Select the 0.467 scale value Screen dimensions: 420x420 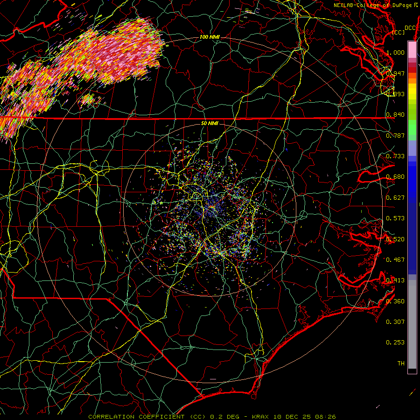pos(395,259)
